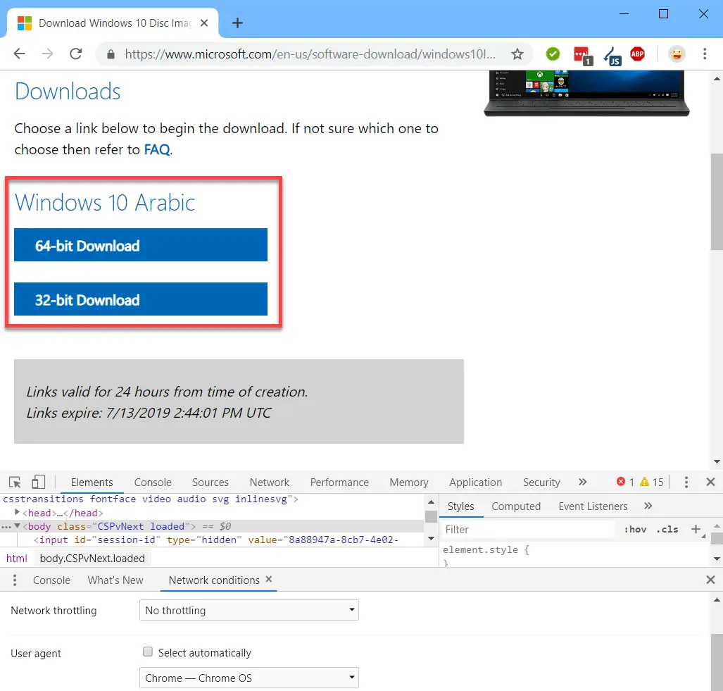Switch to Console panel tab

pyautogui.click(x=153, y=482)
